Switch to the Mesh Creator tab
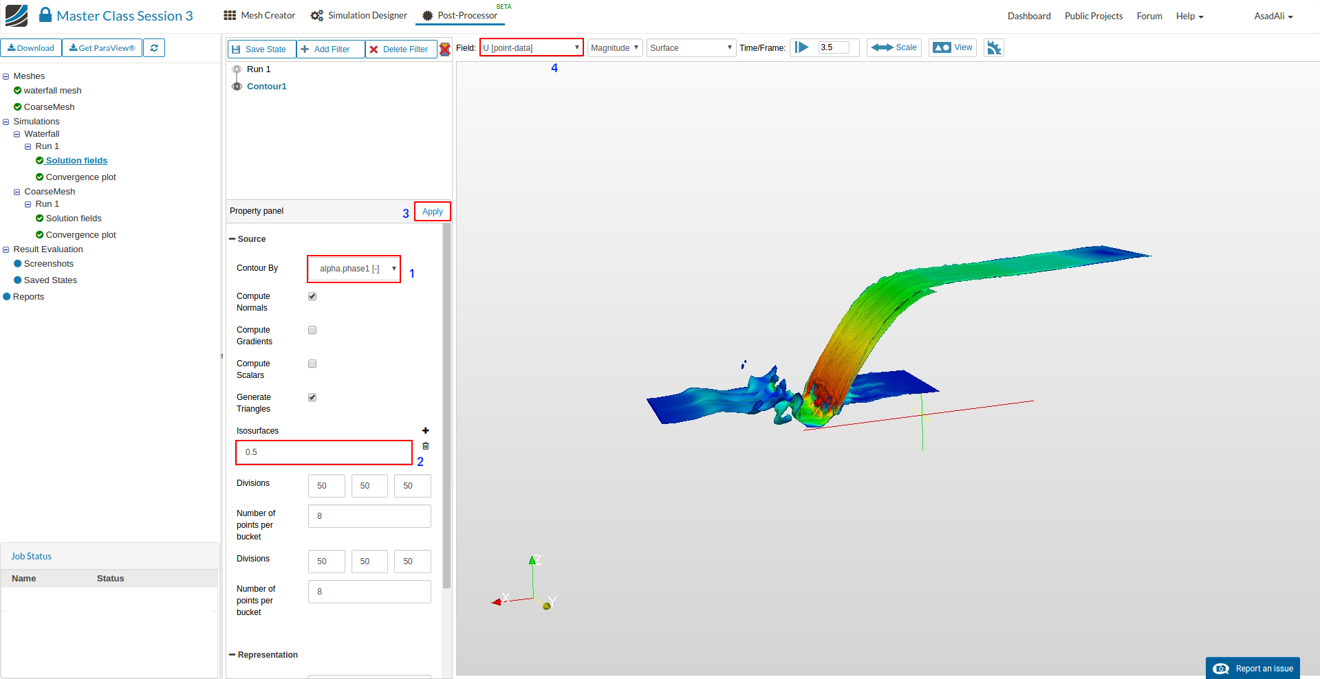The width and height of the screenshot is (1320, 679). point(259,16)
